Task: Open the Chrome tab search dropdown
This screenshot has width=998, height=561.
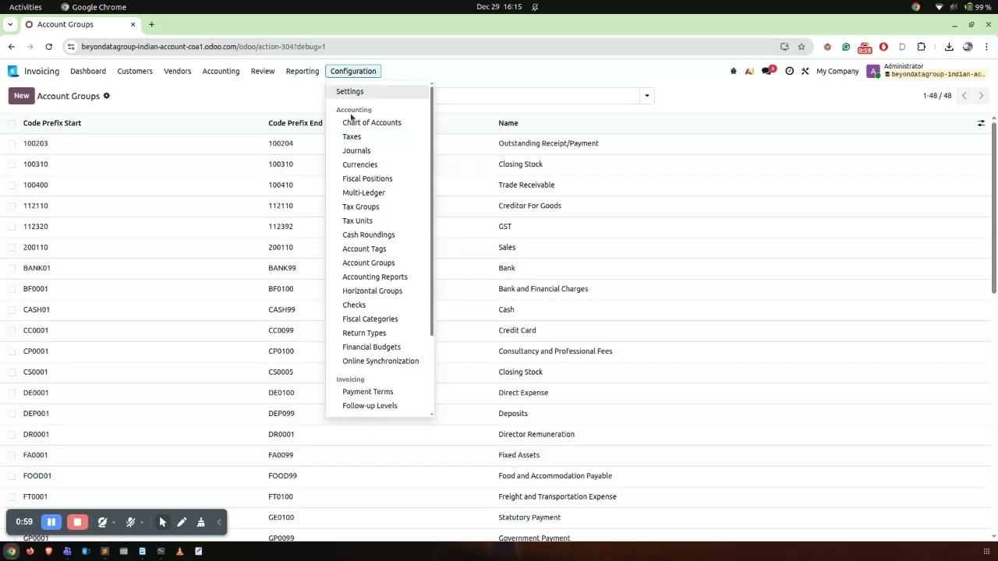Action: (x=12, y=24)
